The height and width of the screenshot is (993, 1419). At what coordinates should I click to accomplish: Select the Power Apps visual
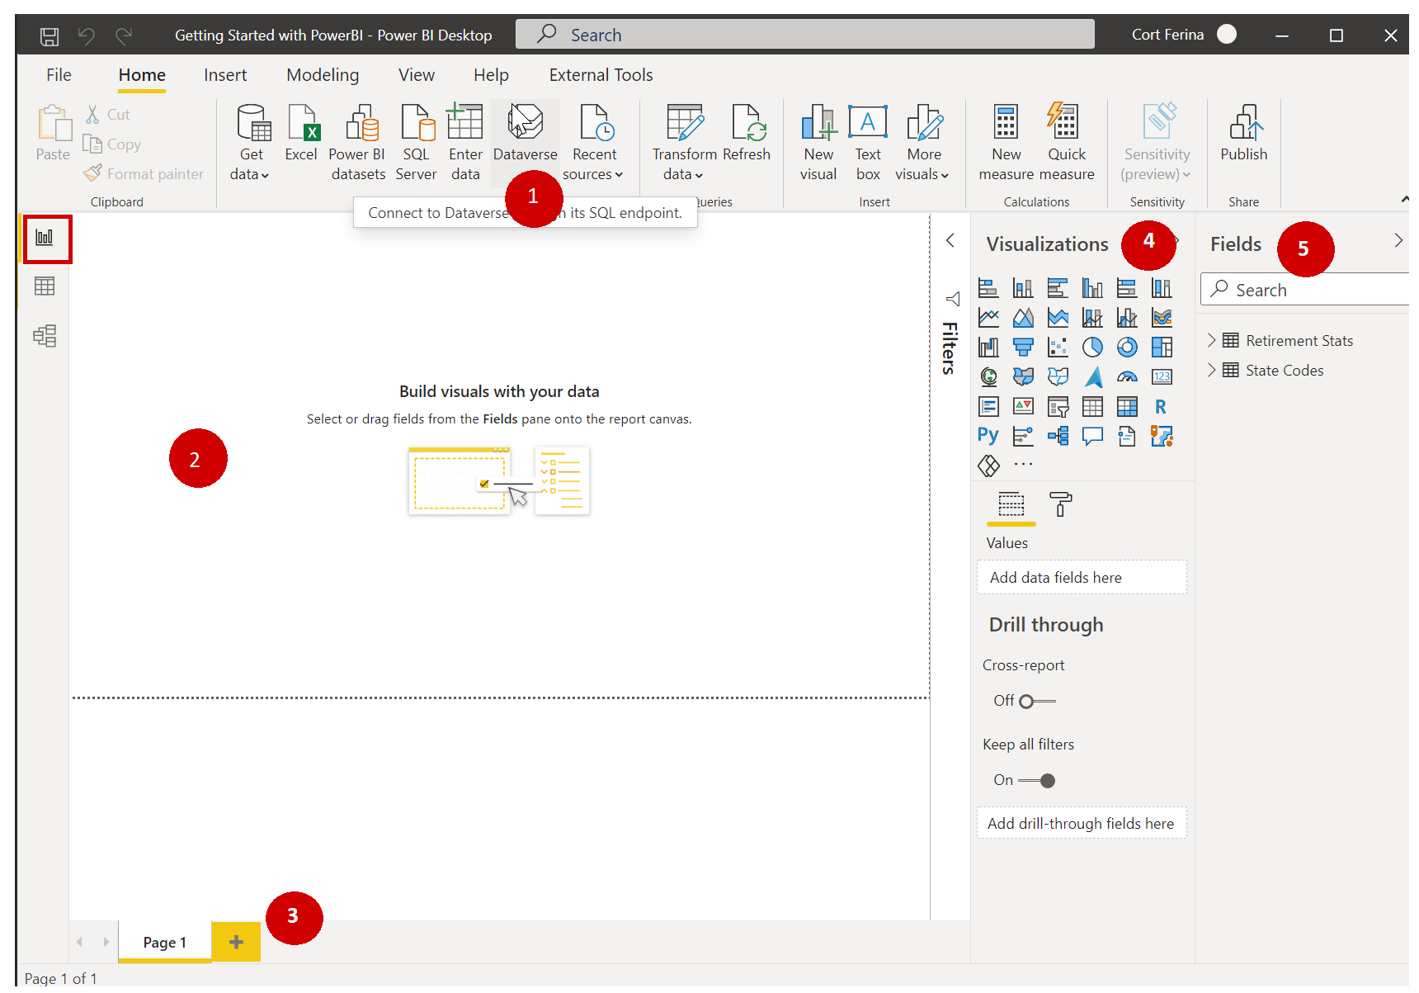tap(988, 466)
